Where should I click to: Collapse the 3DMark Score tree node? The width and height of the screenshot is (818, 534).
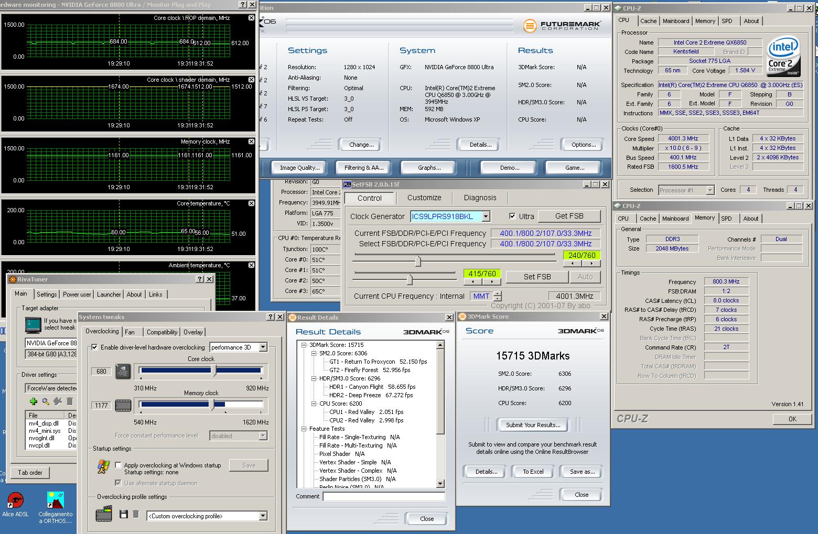(x=304, y=345)
